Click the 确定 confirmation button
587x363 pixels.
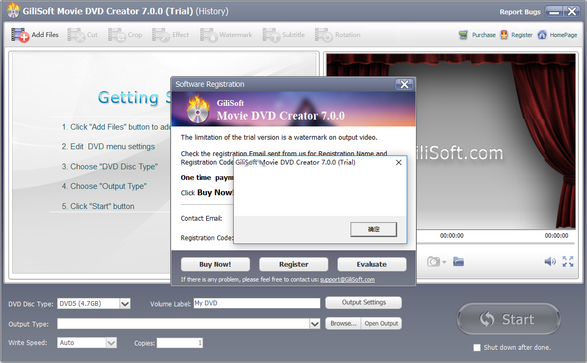coord(373,229)
